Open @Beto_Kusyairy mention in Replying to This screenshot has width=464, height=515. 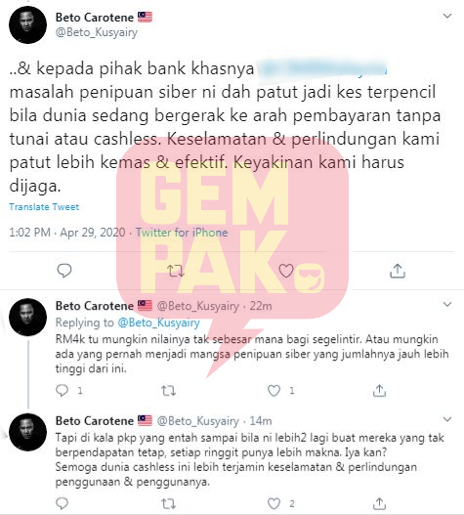tap(158, 322)
